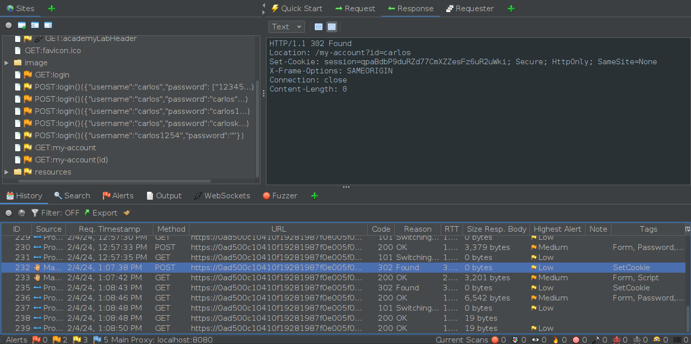Click the eye icon in status bar
This screenshot has width=691, height=344.
click(x=535, y=340)
